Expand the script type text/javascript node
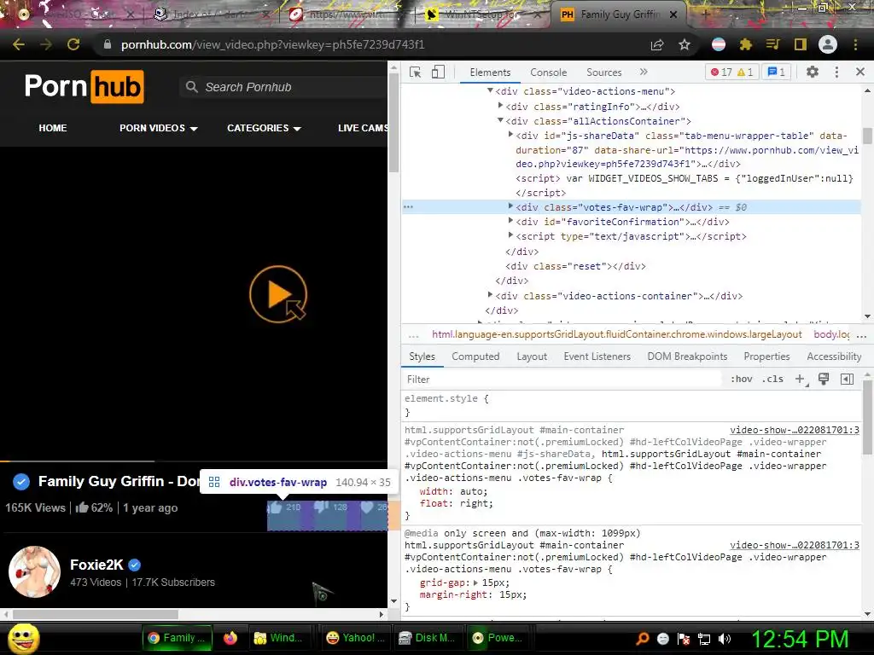Viewport: 874px width, 655px height. (510, 235)
